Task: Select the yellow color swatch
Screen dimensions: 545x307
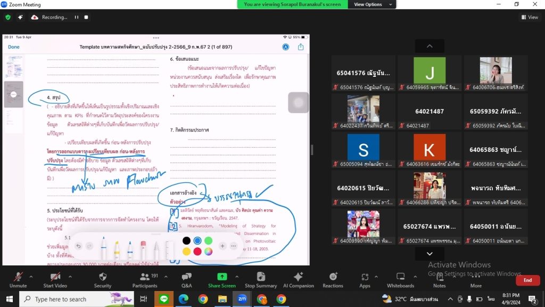Action: click(186, 252)
